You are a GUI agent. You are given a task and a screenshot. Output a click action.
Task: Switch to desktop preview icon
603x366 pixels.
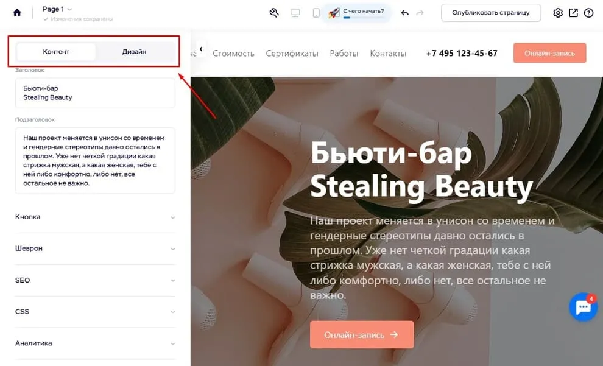(x=295, y=13)
